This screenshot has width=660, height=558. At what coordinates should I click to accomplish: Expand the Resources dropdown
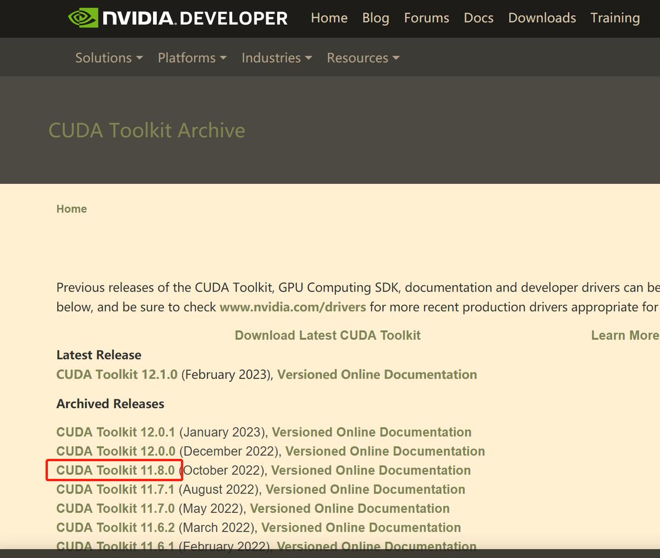coord(363,58)
